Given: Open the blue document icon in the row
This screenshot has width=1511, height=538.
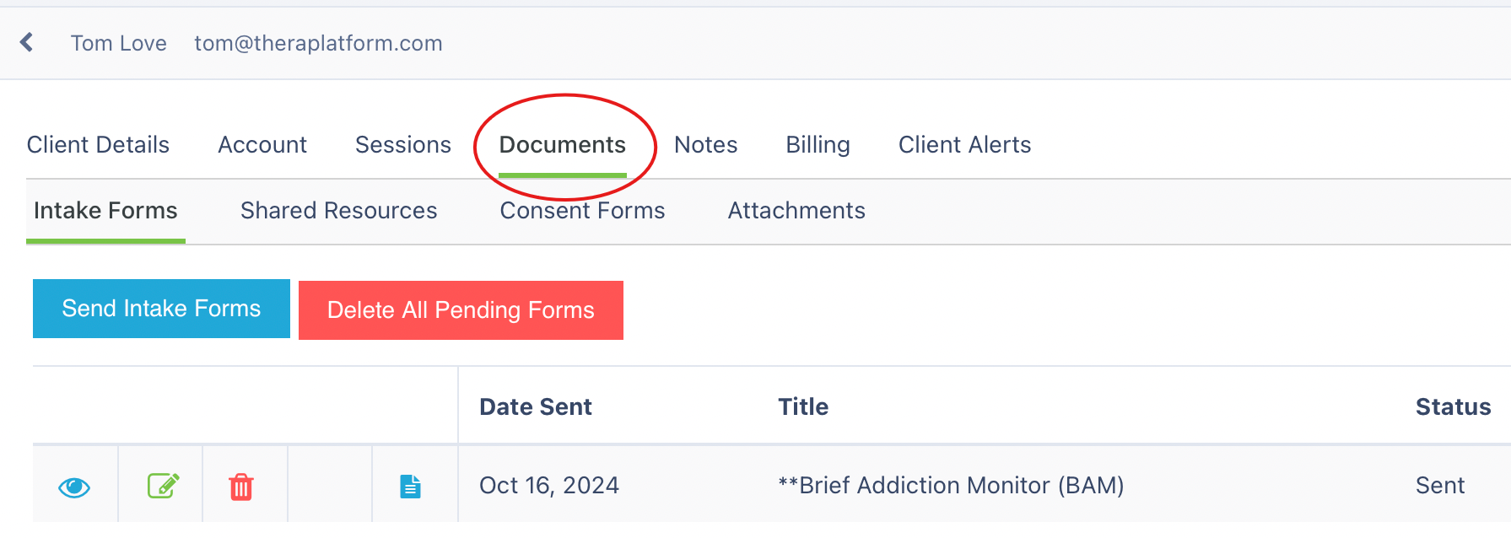Looking at the screenshot, I should (x=410, y=487).
